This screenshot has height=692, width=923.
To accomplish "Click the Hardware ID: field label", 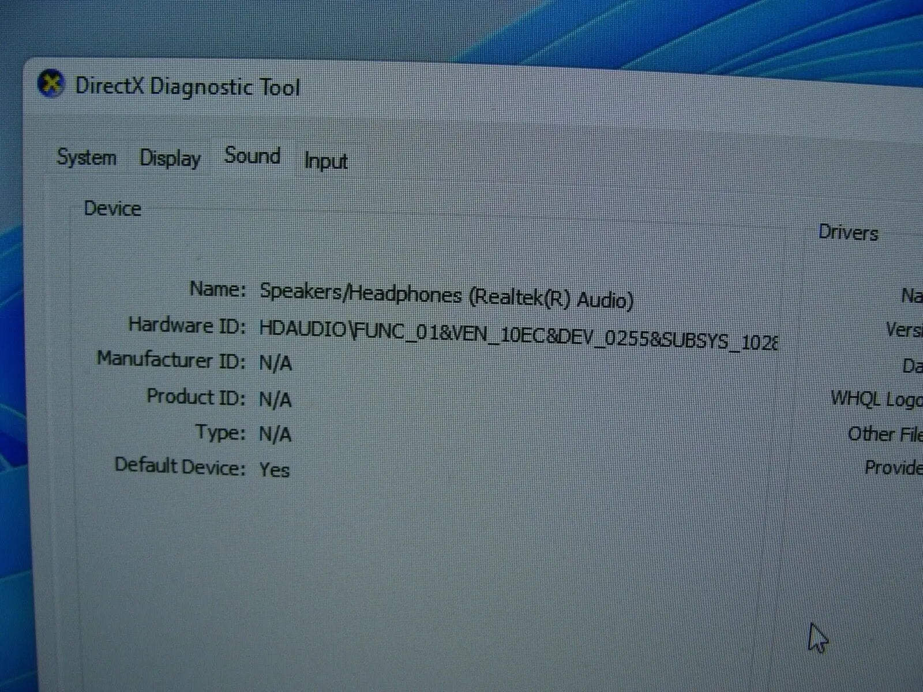I will click(x=187, y=325).
